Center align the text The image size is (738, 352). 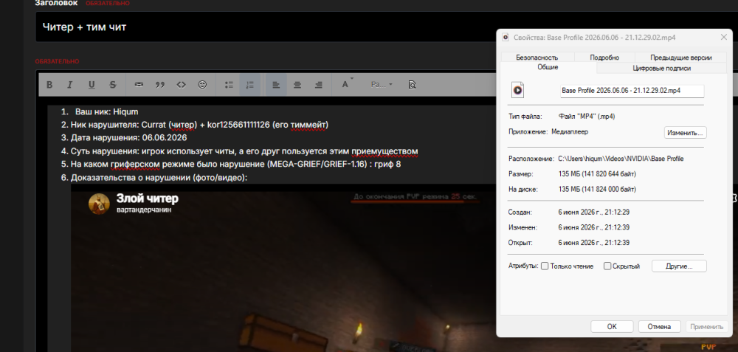point(297,85)
